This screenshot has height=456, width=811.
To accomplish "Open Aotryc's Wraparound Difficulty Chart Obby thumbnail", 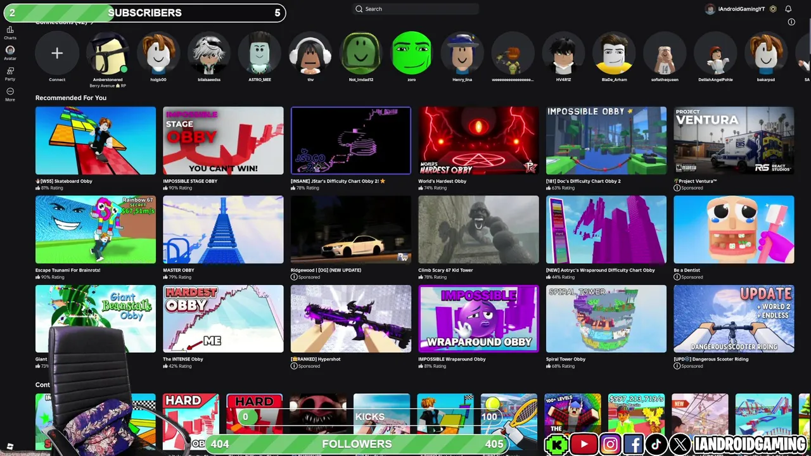I will click(x=606, y=229).
